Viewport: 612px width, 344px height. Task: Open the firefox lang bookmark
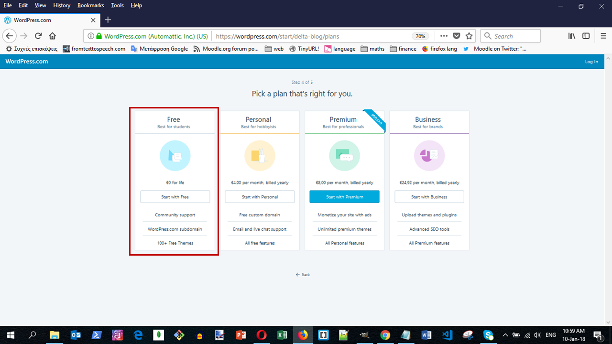(x=439, y=49)
